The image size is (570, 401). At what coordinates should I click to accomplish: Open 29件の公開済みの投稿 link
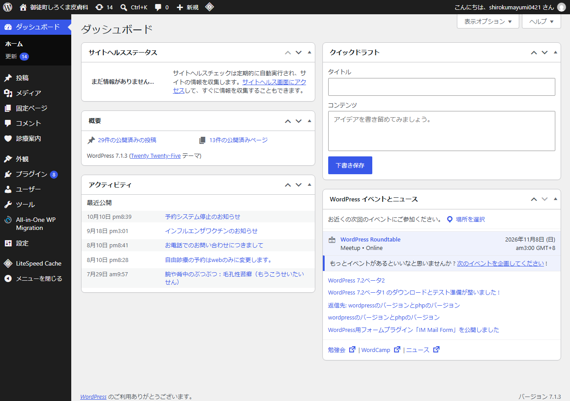[127, 140]
